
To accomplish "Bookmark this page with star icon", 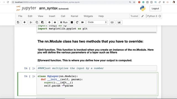I will [134, 2].
